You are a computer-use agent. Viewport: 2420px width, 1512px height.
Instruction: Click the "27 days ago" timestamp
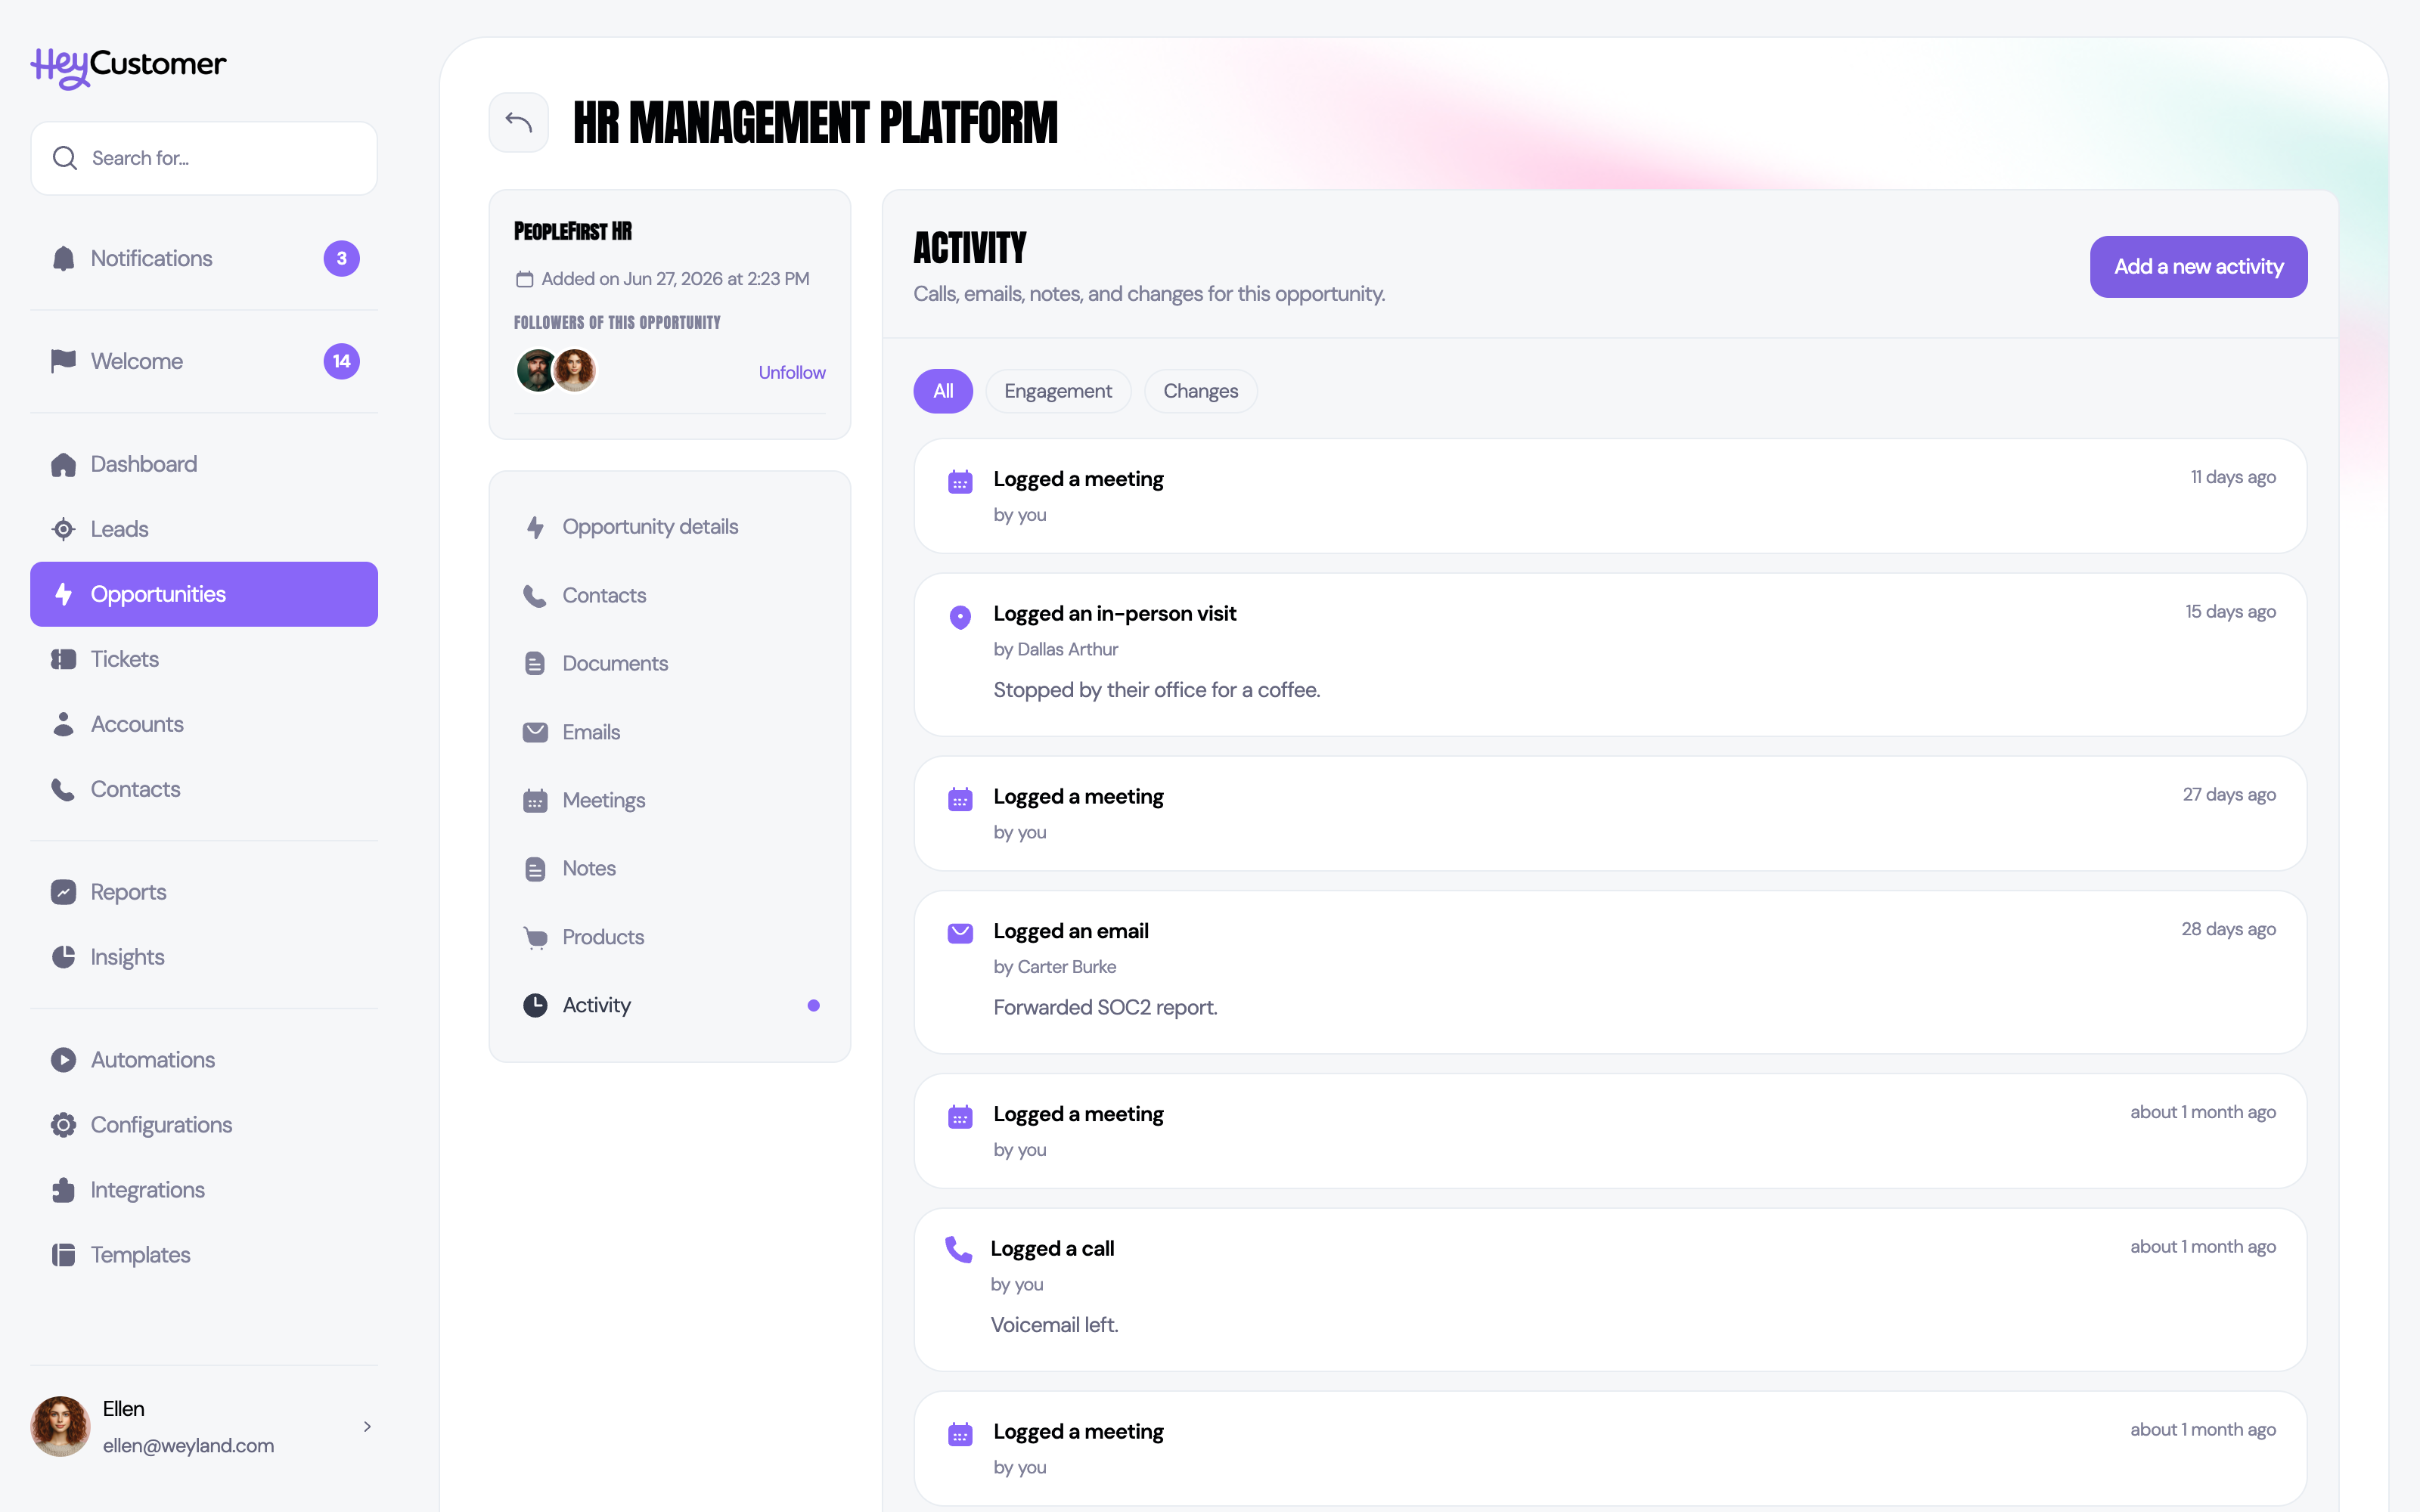[2229, 795]
